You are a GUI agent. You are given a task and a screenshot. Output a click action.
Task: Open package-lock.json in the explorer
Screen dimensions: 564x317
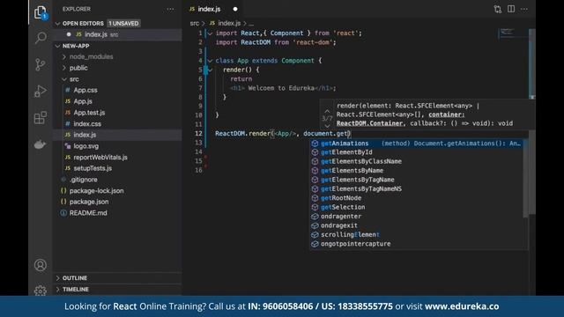[118, 191]
